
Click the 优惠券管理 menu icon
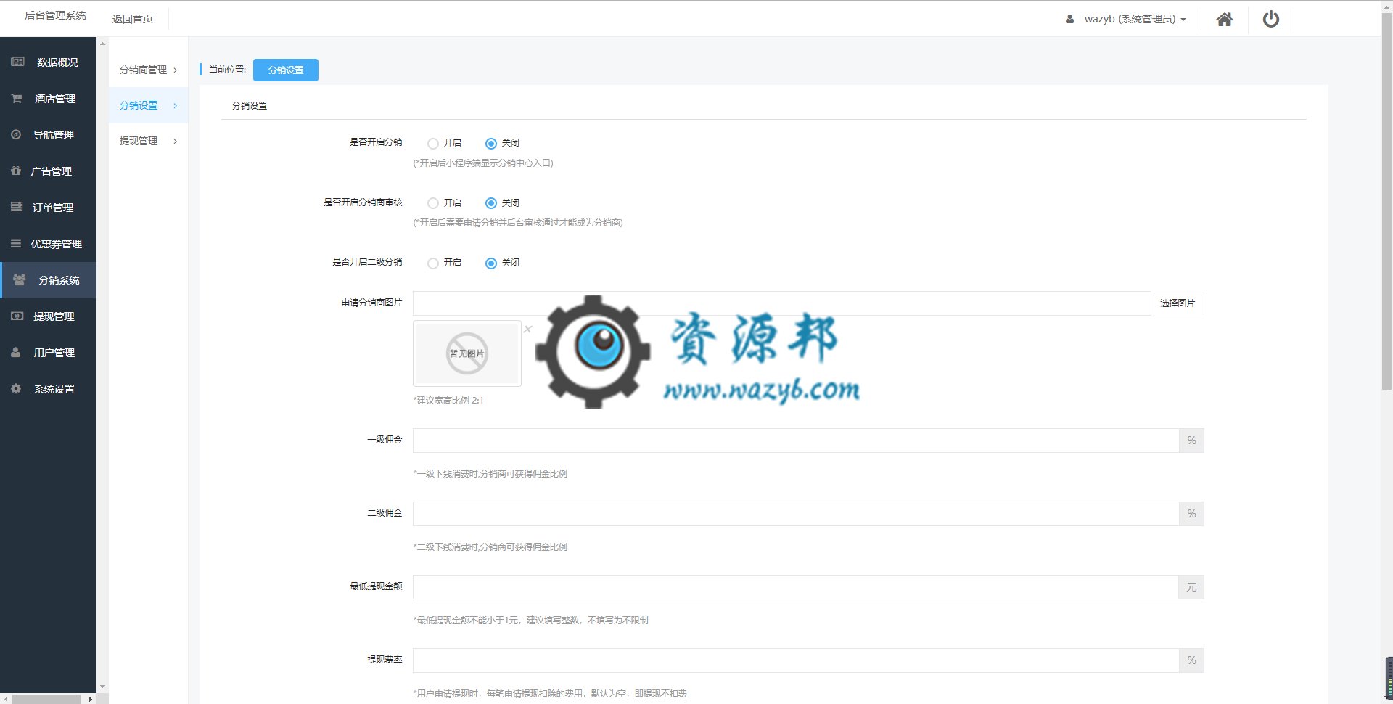coord(16,243)
